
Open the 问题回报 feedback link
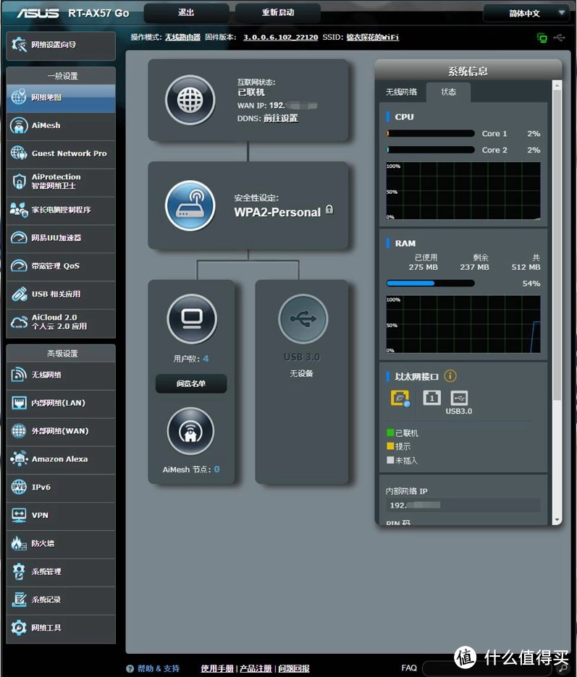[x=294, y=668]
